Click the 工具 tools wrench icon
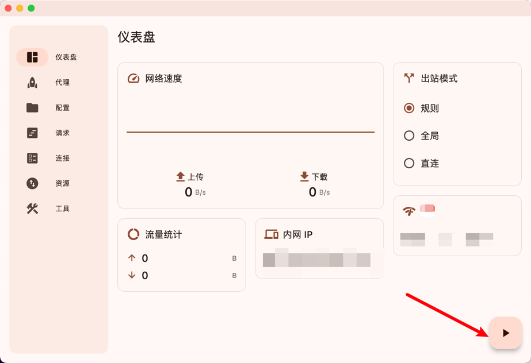This screenshot has width=531, height=363. click(32, 208)
